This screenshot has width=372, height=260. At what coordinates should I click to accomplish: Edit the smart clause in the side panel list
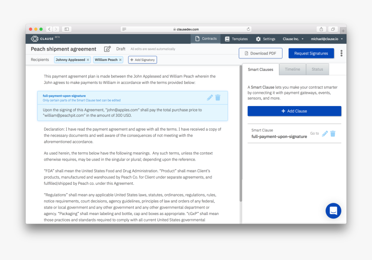[x=325, y=134]
